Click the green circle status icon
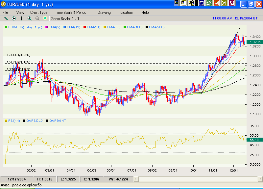 pos(45,18)
